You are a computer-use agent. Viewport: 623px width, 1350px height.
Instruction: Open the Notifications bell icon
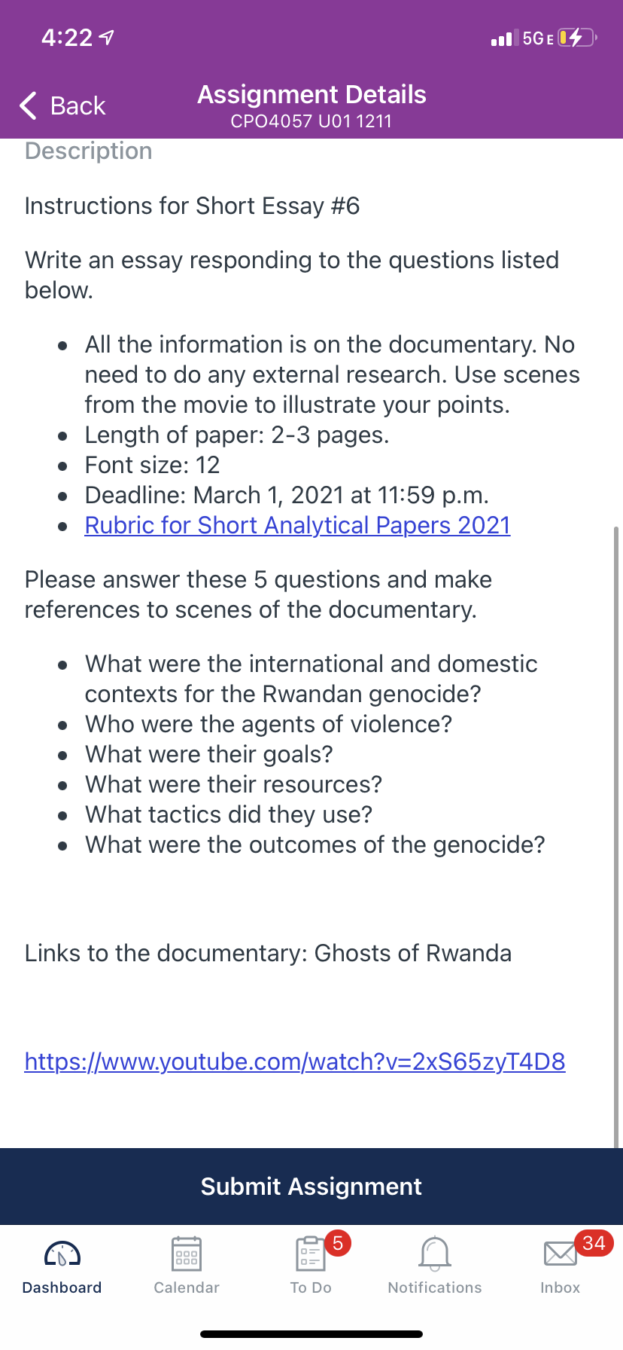tap(435, 1254)
